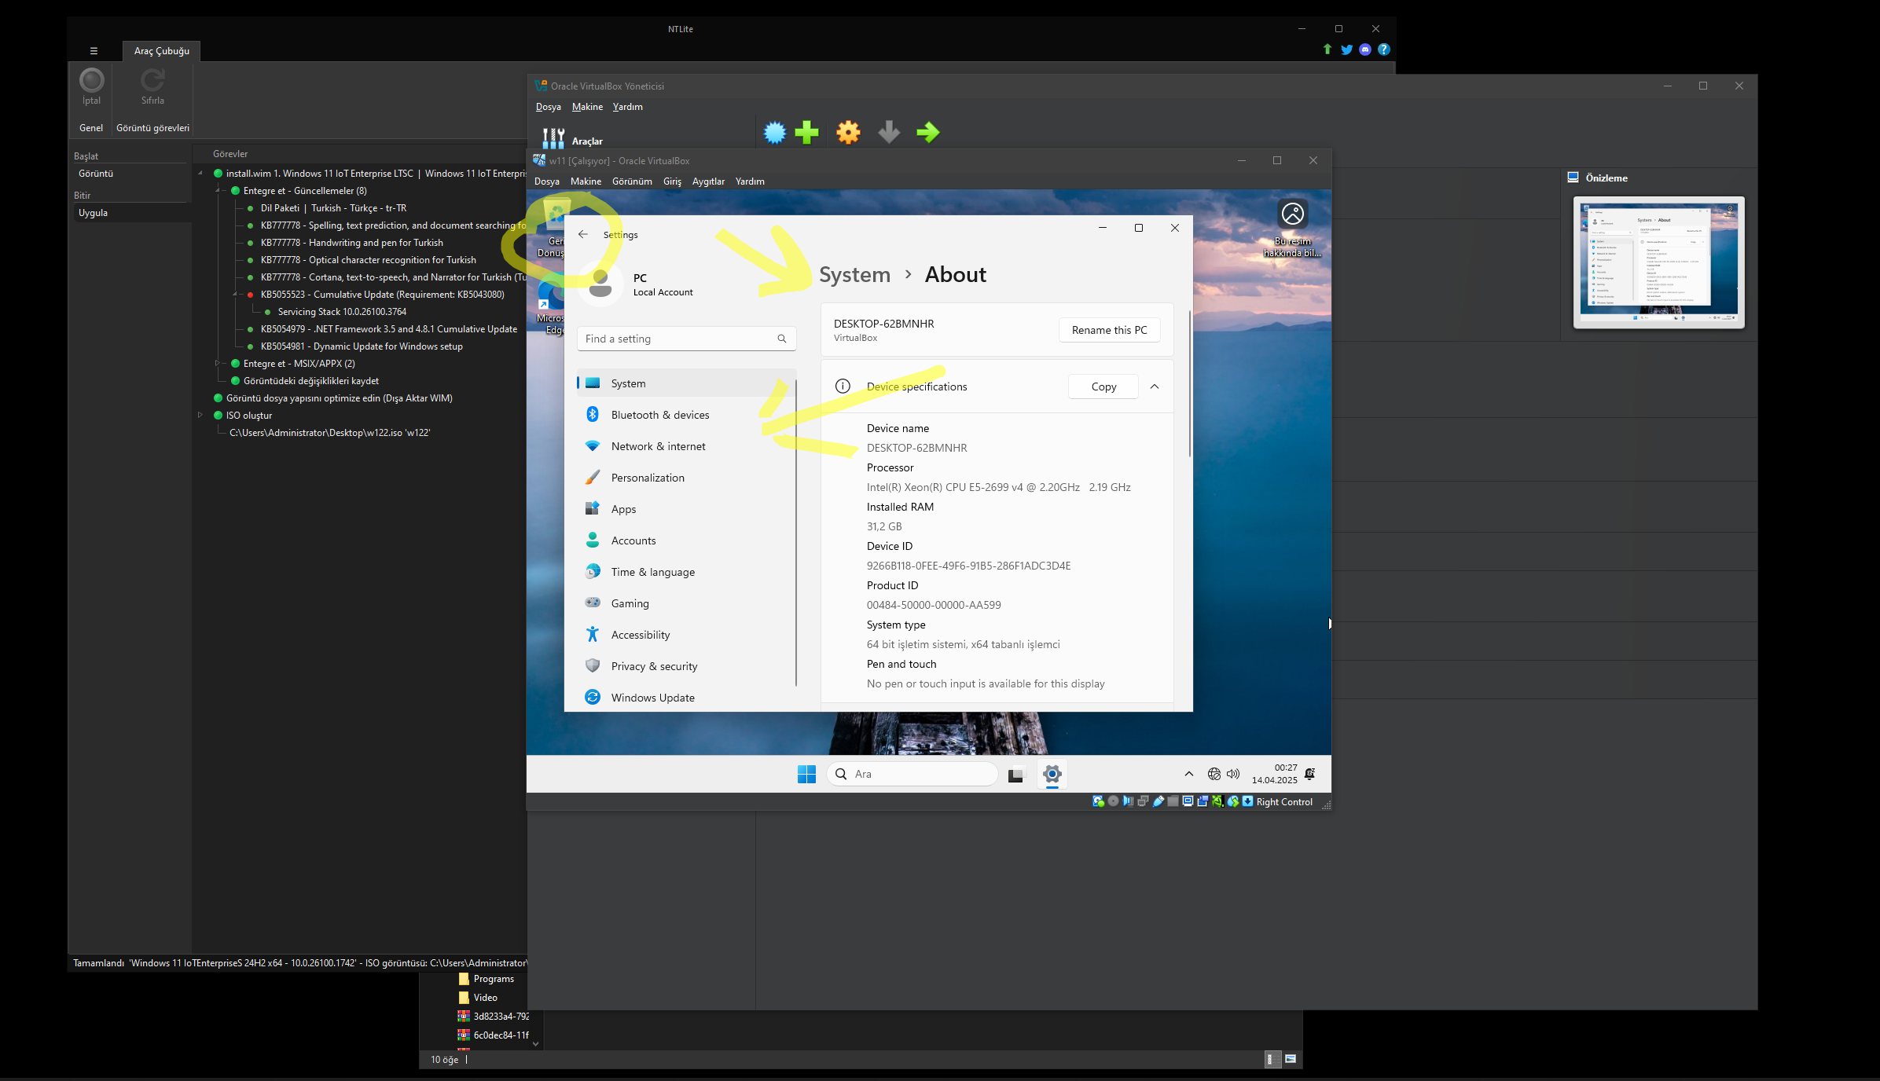The height and width of the screenshot is (1081, 1880).
Task: Click VirtualBox Manager green Add plus icon
Action: [x=806, y=132]
